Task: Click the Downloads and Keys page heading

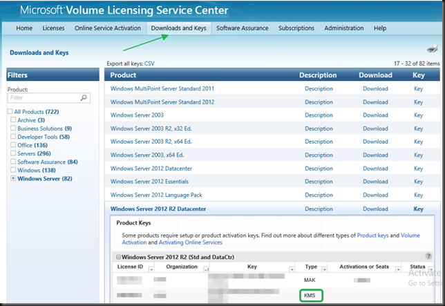Action: pyautogui.click(x=39, y=52)
